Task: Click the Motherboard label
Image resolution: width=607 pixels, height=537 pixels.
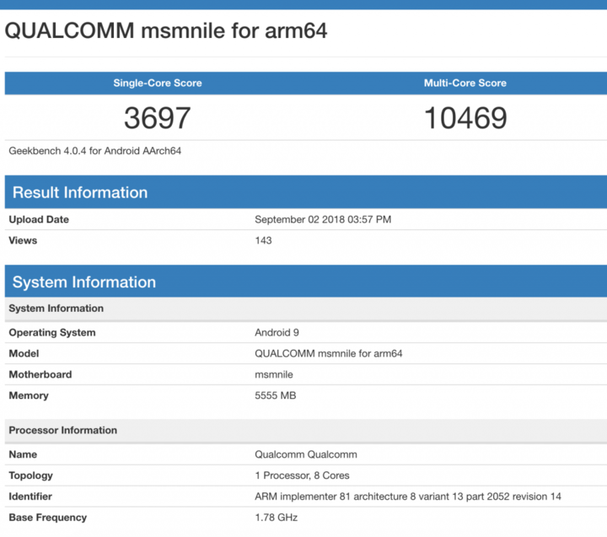Action: pyautogui.click(x=40, y=374)
